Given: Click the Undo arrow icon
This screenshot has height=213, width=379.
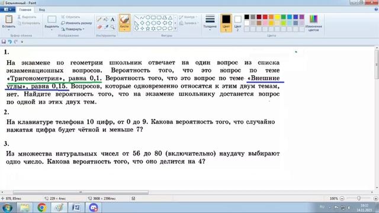Looking at the screenshot, I should click(x=9, y=41).
